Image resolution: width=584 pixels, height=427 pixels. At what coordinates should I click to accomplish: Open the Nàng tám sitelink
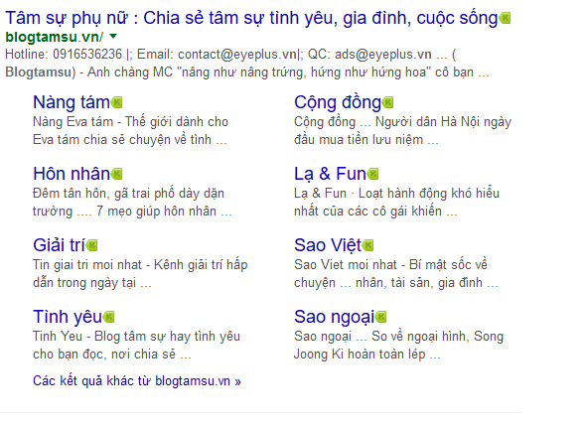click(x=72, y=102)
